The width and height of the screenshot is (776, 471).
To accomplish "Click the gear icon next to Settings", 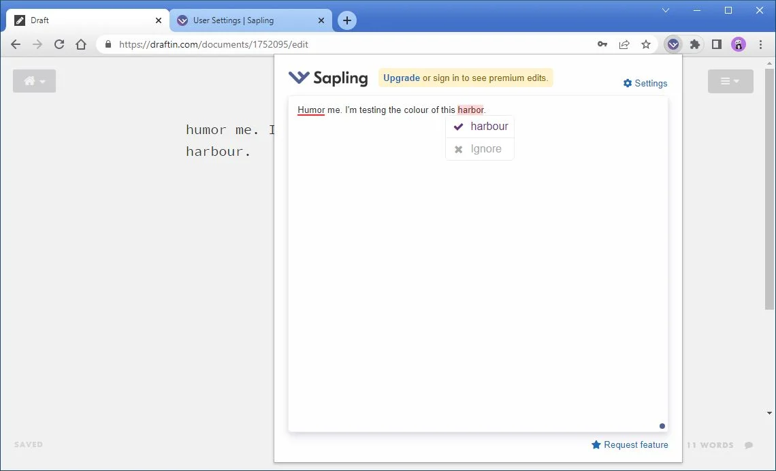I will [x=628, y=83].
